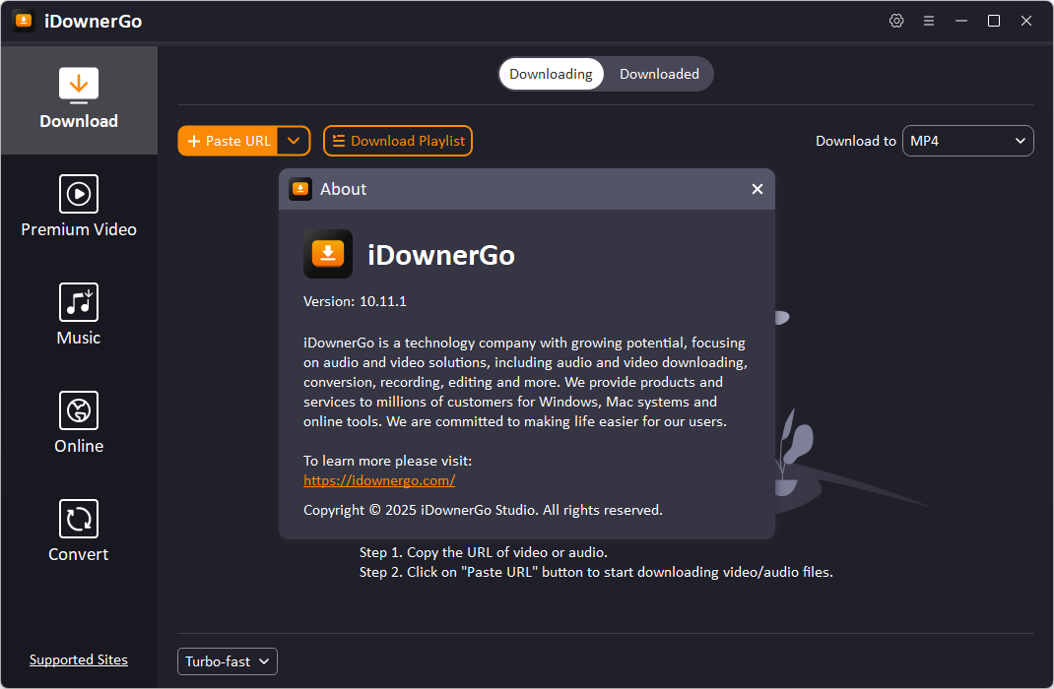This screenshot has height=689, width=1054.
Task: Click the 'To learn more please visit:' text
Action: tap(388, 461)
